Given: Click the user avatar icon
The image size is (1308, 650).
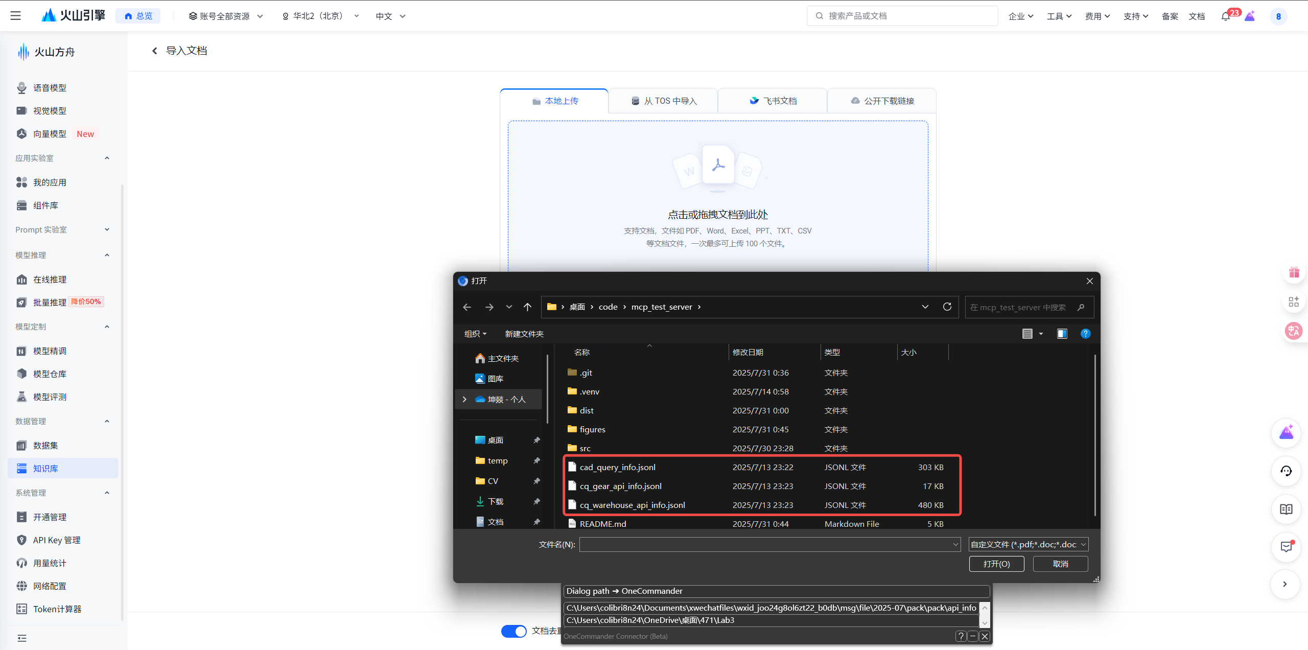Looking at the screenshot, I should click(1278, 16).
